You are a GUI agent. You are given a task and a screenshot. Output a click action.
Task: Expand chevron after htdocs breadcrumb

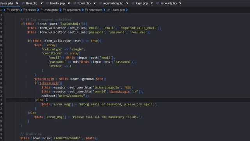click(38, 10)
